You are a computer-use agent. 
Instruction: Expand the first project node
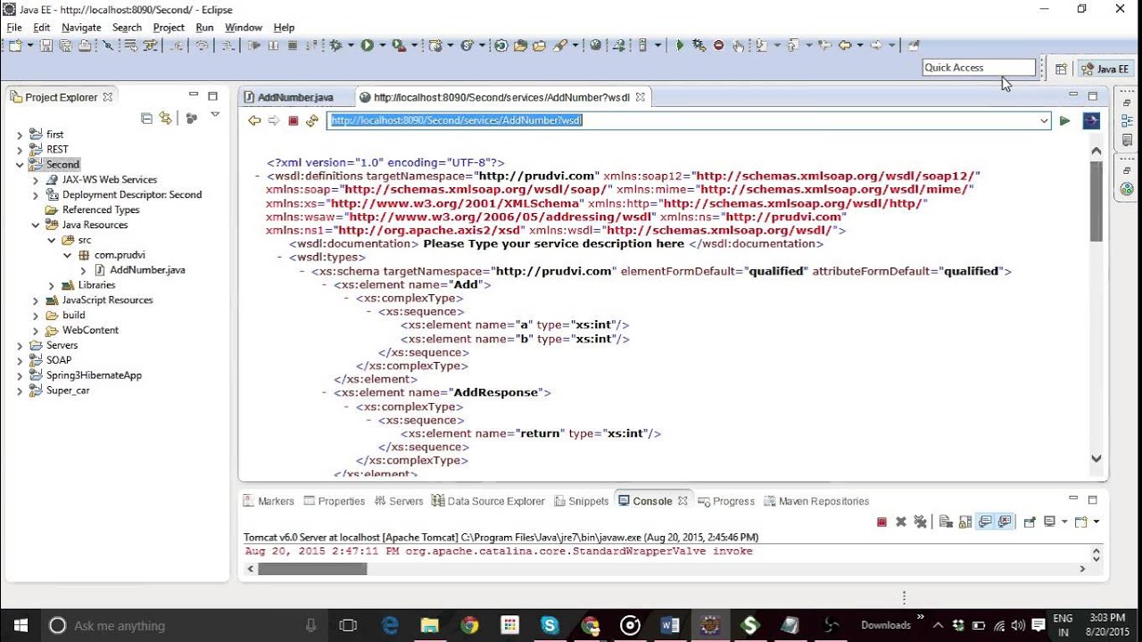pyautogui.click(x=20, y=135)
